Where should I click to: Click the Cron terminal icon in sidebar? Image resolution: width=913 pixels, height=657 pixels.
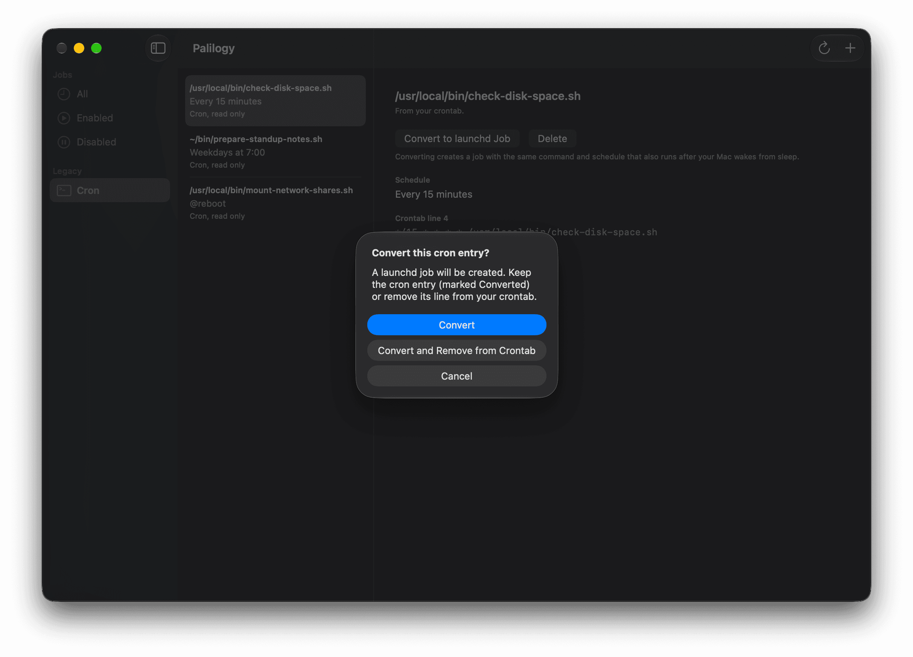click(x=64, y=191)
